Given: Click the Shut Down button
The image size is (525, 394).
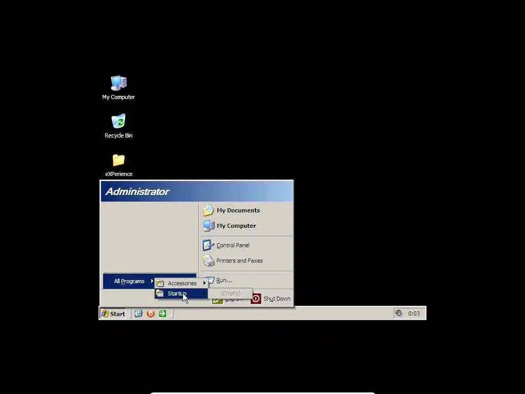Looking at the screenshot, I should pyautogui.click(x=271, y=299).
